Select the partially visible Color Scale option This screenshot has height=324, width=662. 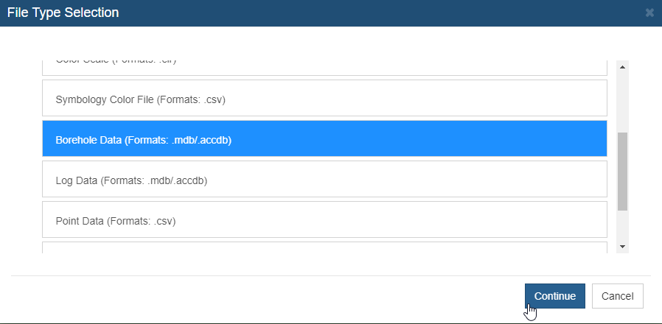pos(324,68)
